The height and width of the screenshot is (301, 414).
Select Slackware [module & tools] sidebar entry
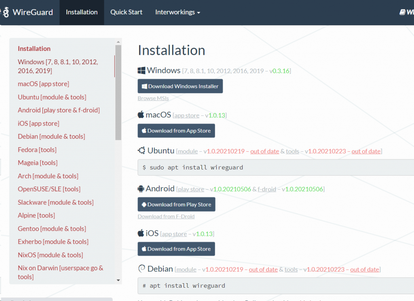point(56,203)
